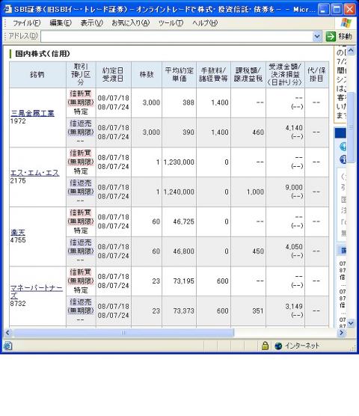Open the 楽天 stock link

(x=18, y=233)
